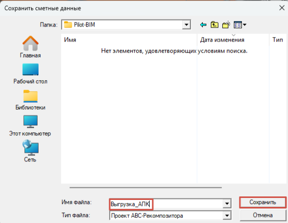Create a new folder
This screenshot has width=288, height=223.
[226, 25]
